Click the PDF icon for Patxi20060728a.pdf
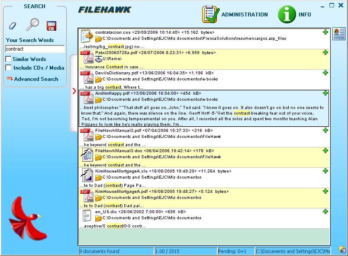Viewport: 348px width, 256px height. pyautogui.click(x=87, y=57)
